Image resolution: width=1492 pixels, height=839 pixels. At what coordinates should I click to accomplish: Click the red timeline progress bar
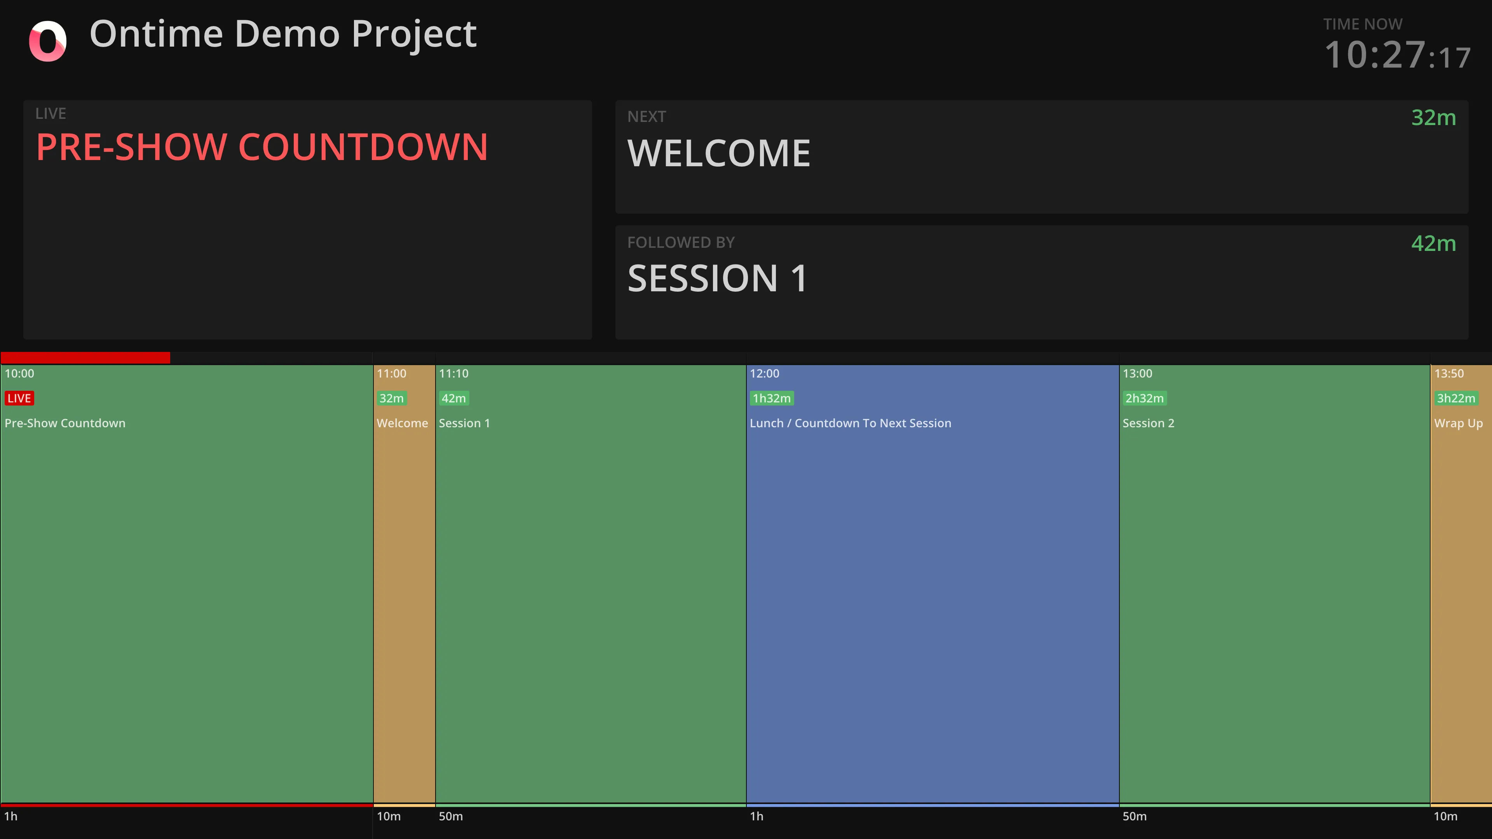(x=85, y=358)
